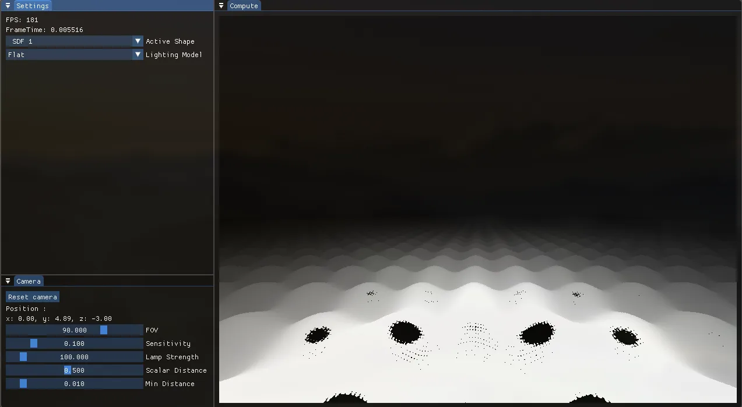The height and width of the screenshot is (407, 742).
Task: Click the Scalar Distance label
Action: 176,370
